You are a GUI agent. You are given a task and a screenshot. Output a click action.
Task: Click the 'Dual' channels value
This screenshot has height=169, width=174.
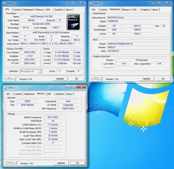(68, 101)
